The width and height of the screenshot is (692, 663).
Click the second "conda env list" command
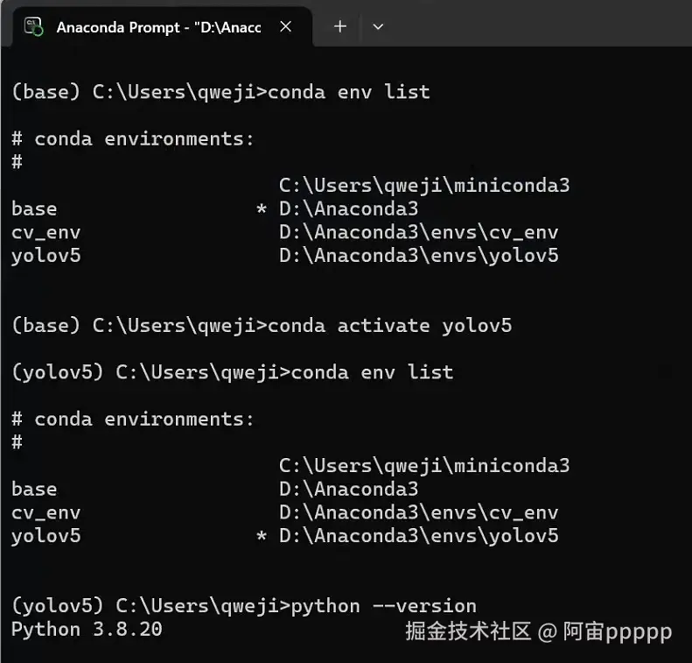pyautogui.click(x=372, y=372)
